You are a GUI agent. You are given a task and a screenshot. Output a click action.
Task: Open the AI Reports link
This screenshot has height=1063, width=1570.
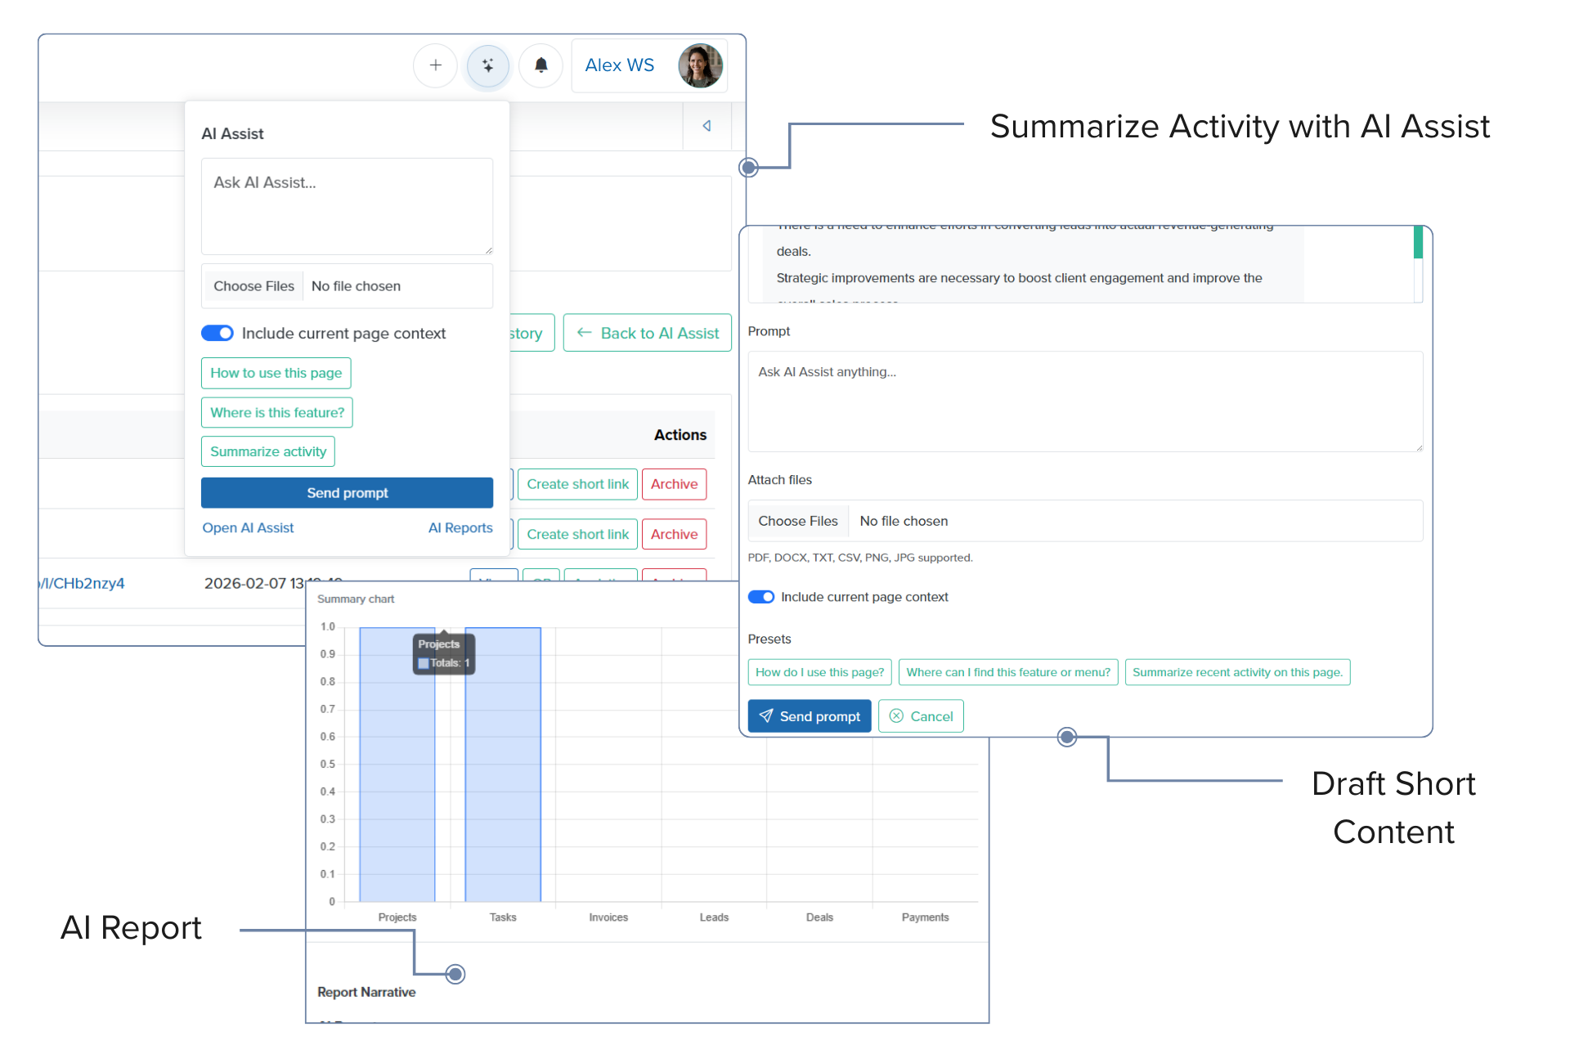tap(460, 528)
